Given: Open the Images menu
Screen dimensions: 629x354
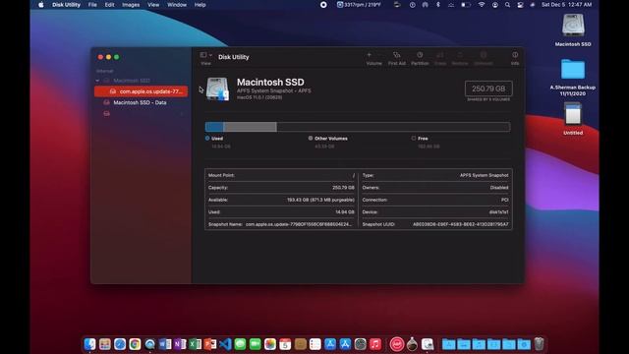Looking at the screenshot, I should 131,5.
